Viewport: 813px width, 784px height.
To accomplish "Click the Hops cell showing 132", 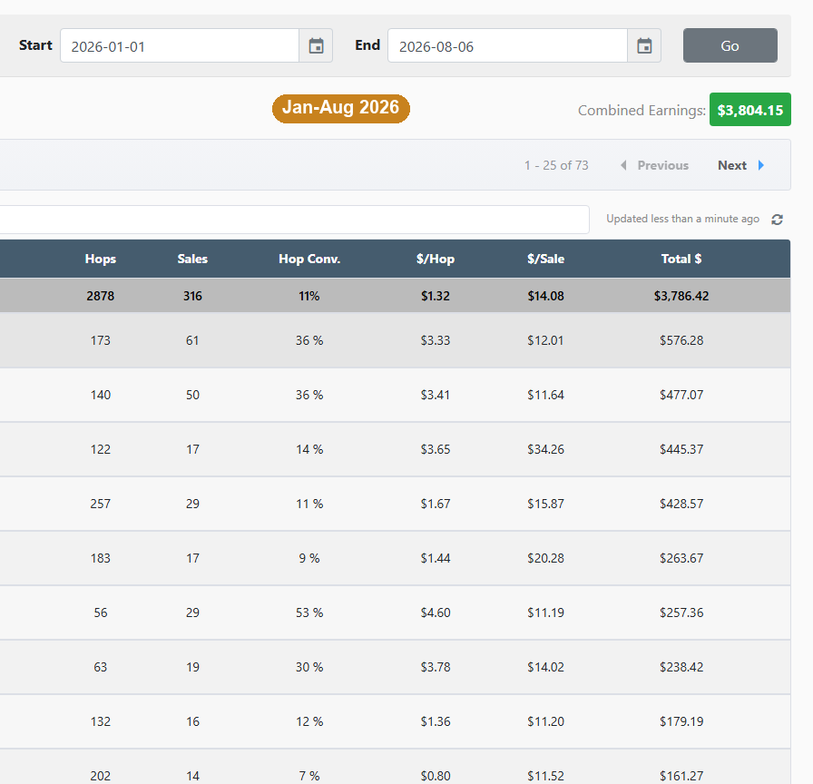I will click(101, 721).
